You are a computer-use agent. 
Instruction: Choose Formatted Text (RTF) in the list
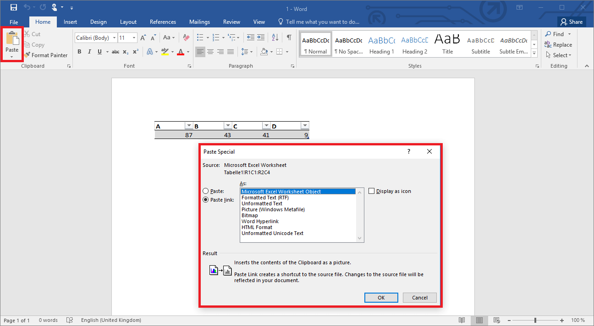[265, 198]
